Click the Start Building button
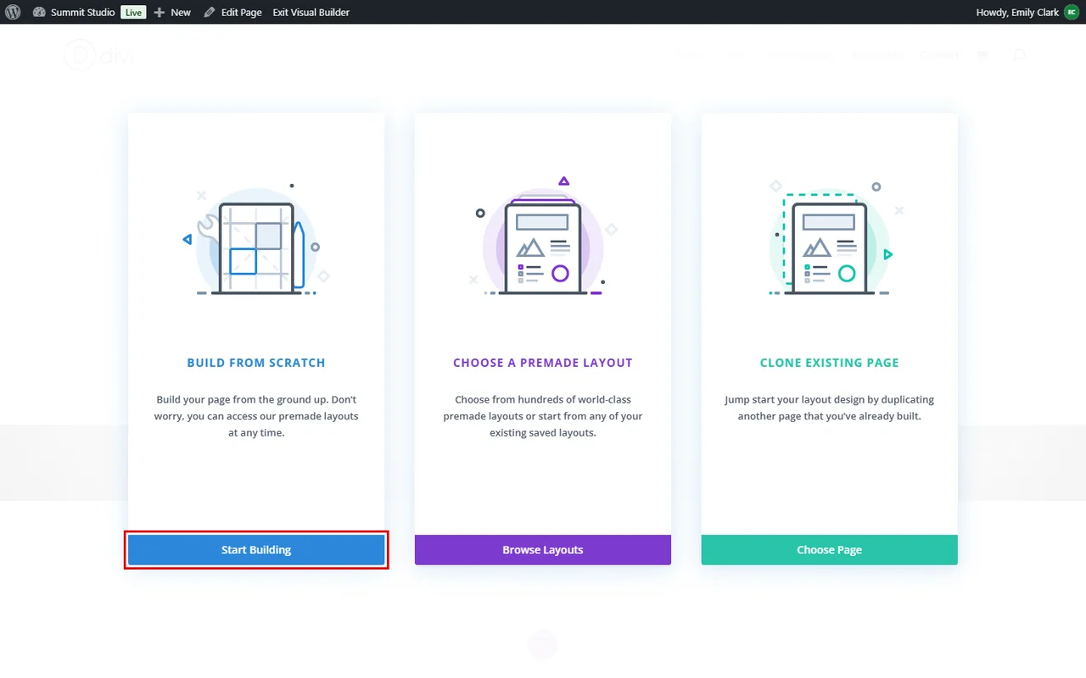The height and width of the screenshot is (678, 1086). click(256, 550)
